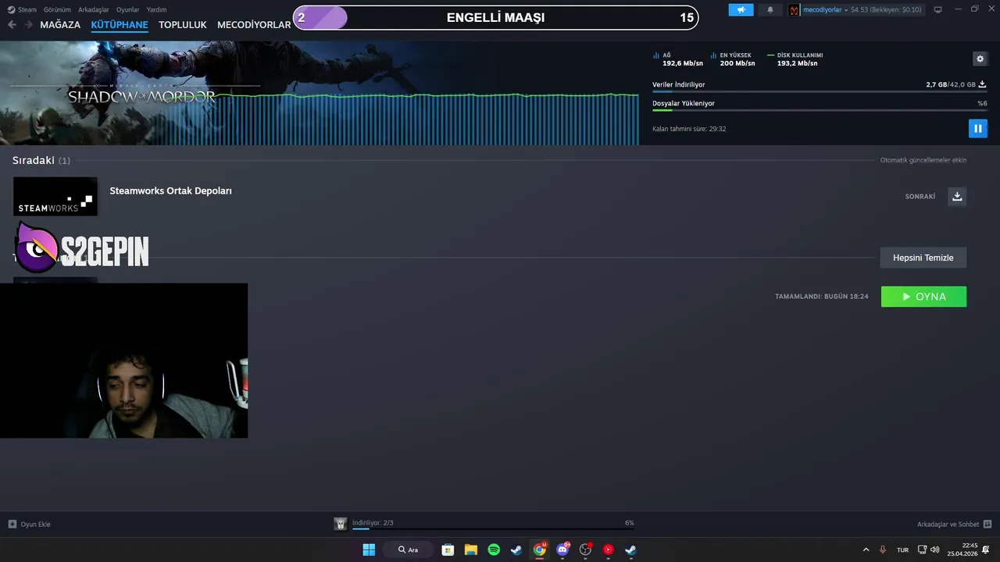The width and height of the screenshot is (1000, 562).
Task: Click Sıradaki (1) section header
Action: click(x=41, y=160)
